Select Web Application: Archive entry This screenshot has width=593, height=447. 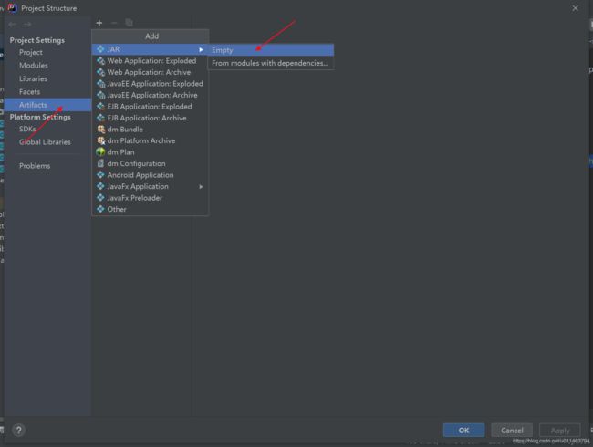151,72
